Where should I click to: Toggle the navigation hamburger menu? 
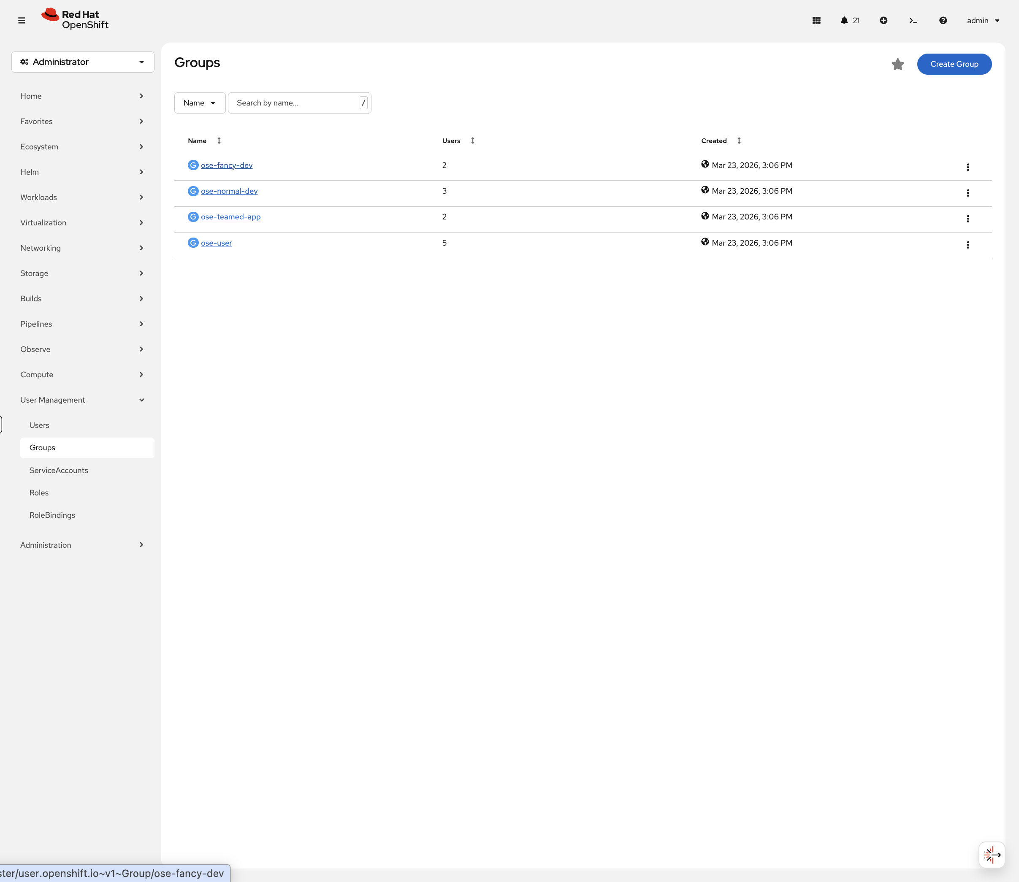22,20
